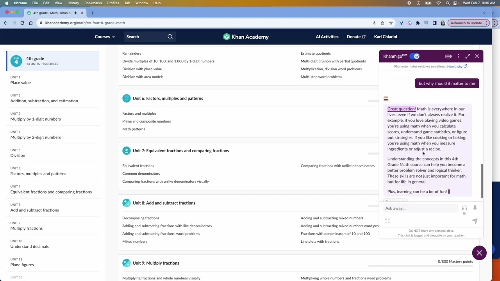Go to Chrome home page icon
This screenshot has width=500, height=281.
pos(30,23)
